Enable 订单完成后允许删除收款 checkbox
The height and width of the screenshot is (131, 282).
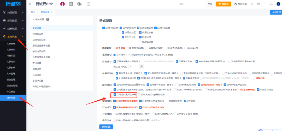point(139,94)
